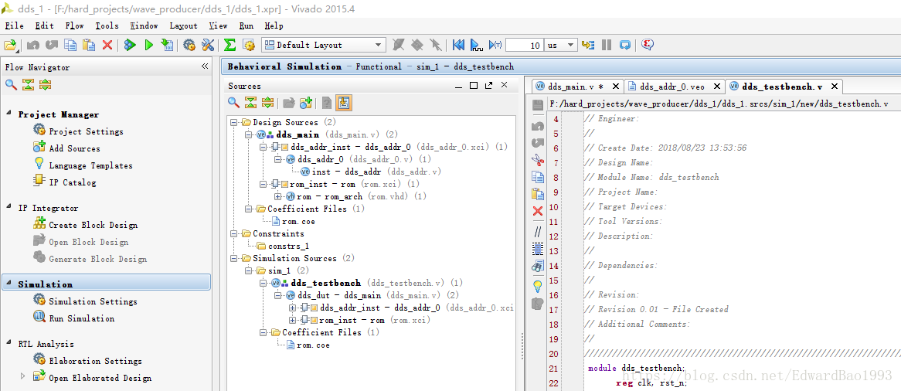The width and height of the screenshot is (901, 391).
Task: Close the dds_addr_0.veo tab
Action: pos(716,87)
